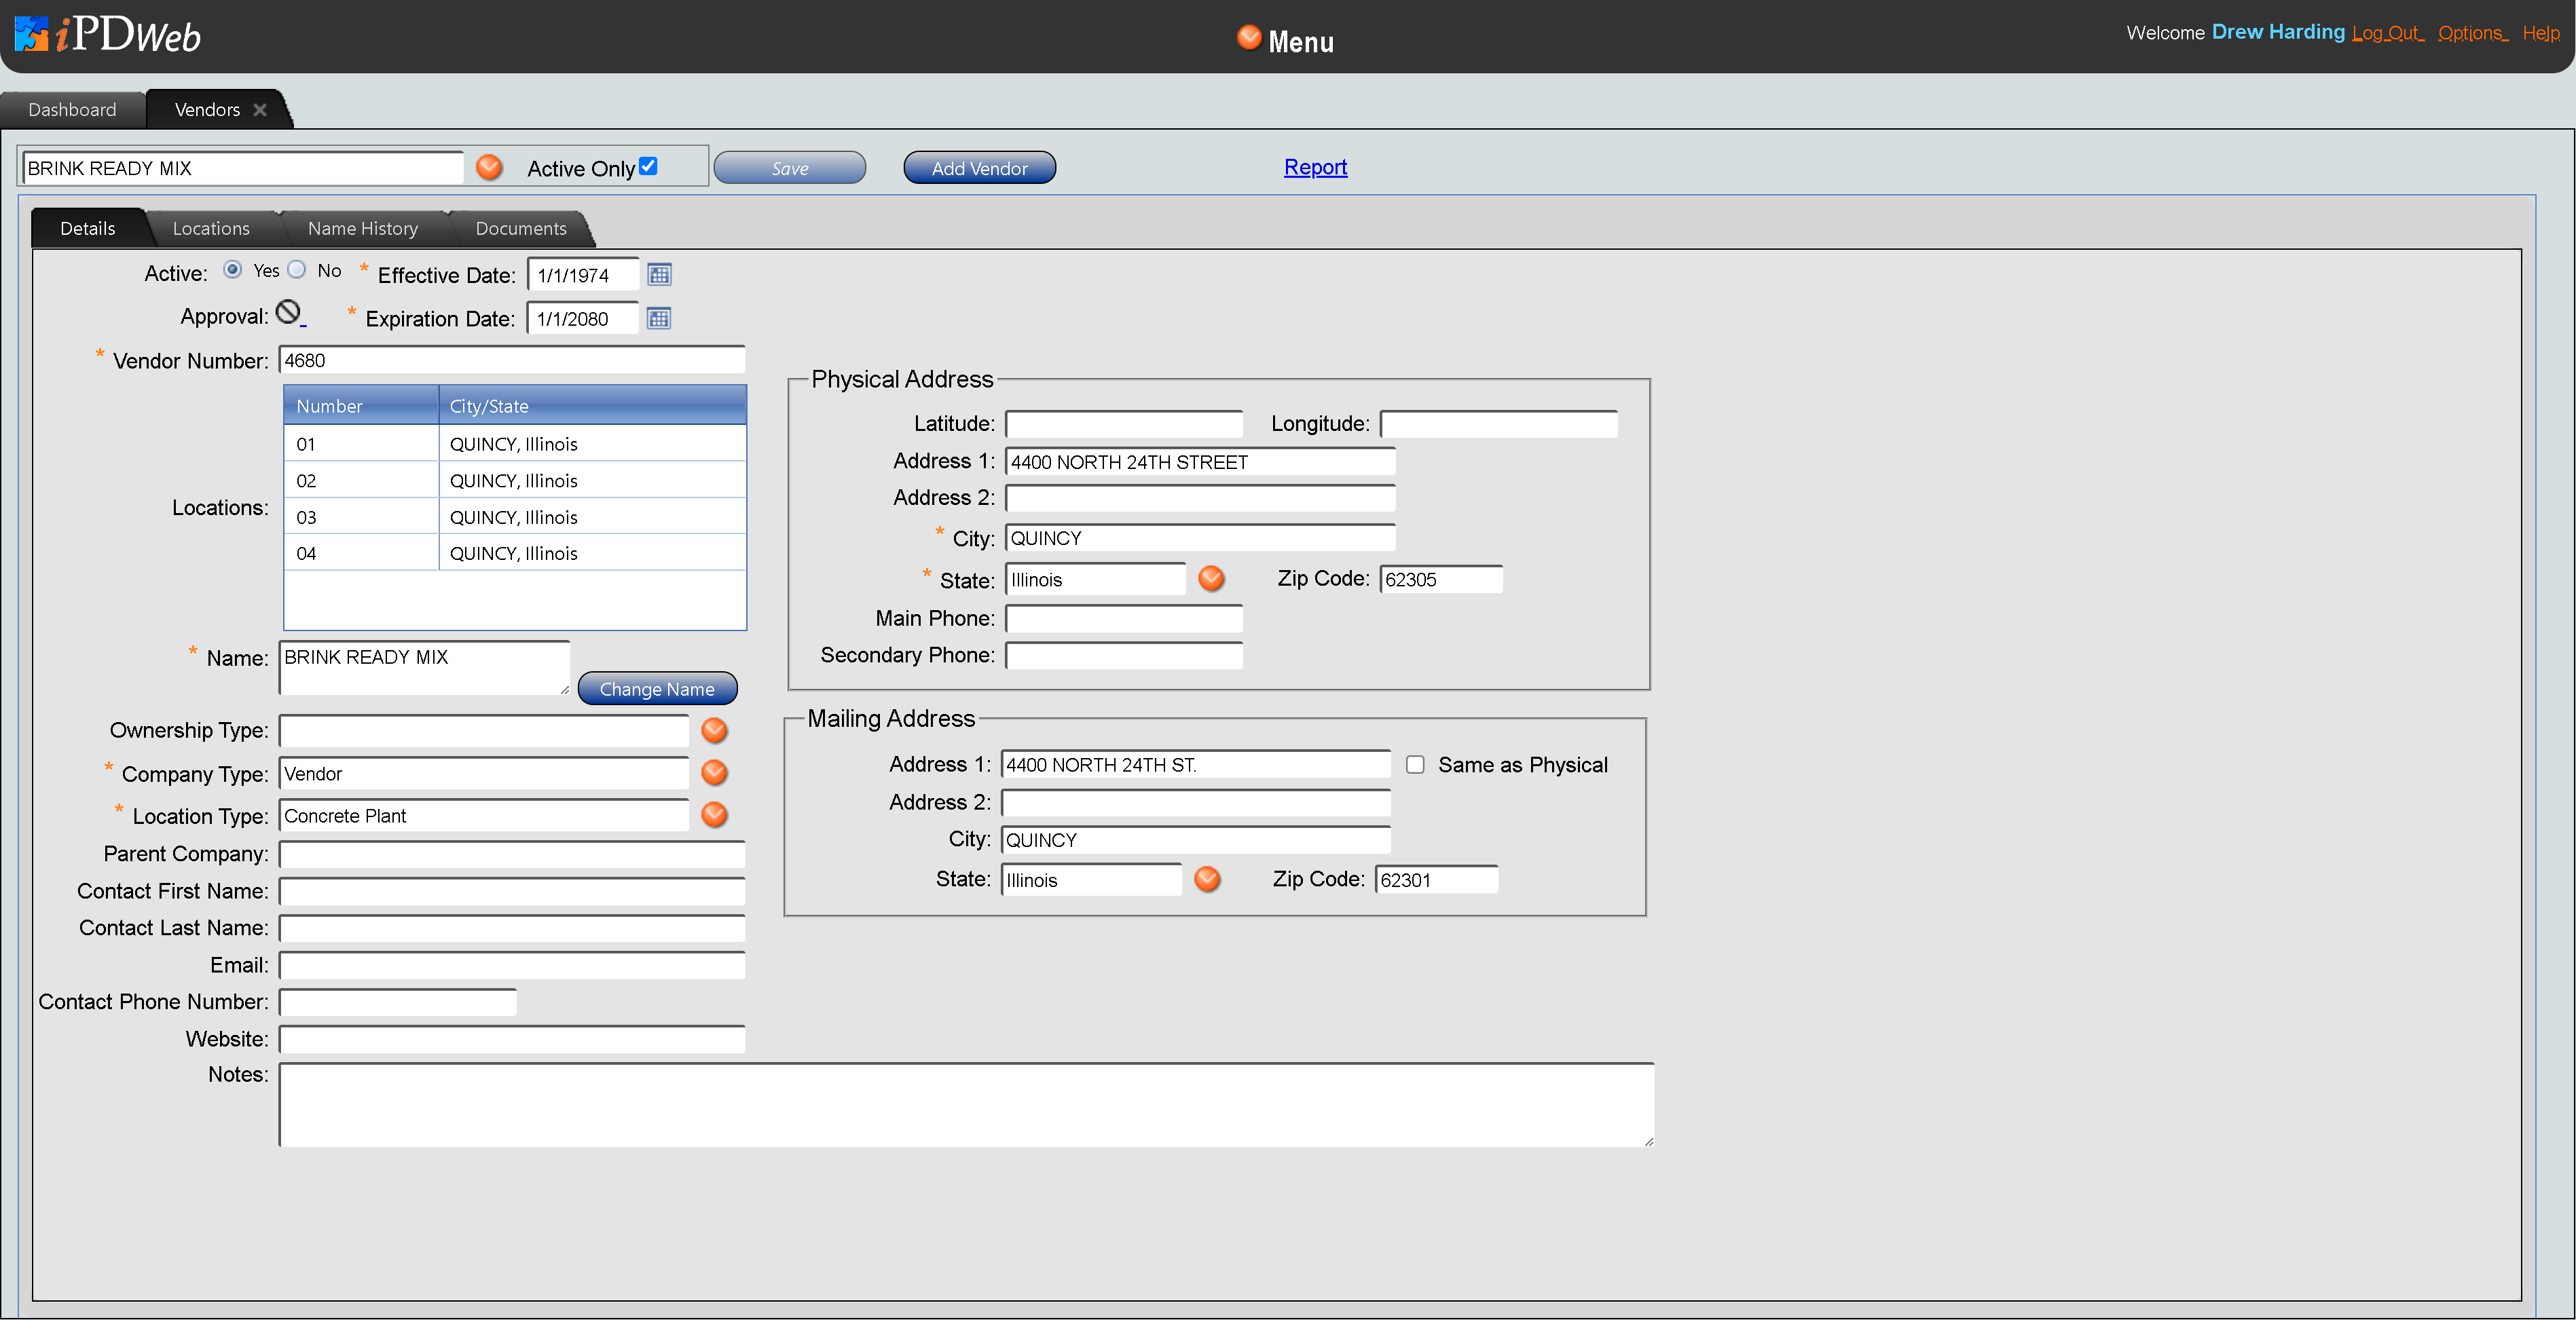Switch to the Locations tab

click(x=211, y=229)
